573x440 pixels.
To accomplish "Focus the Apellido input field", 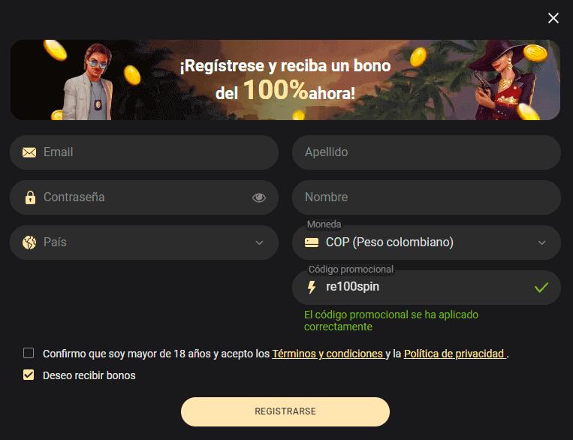I will [426, 152].
